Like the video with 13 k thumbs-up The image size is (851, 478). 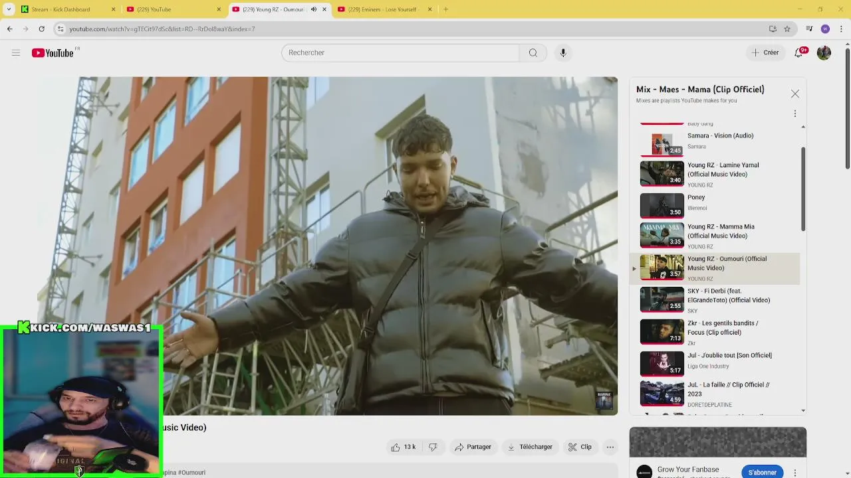tap(403, 447)
